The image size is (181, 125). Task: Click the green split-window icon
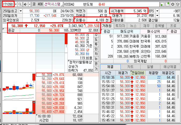click(162, 4)
